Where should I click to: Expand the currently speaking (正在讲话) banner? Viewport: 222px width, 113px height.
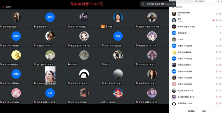click(x=155, y=4)
